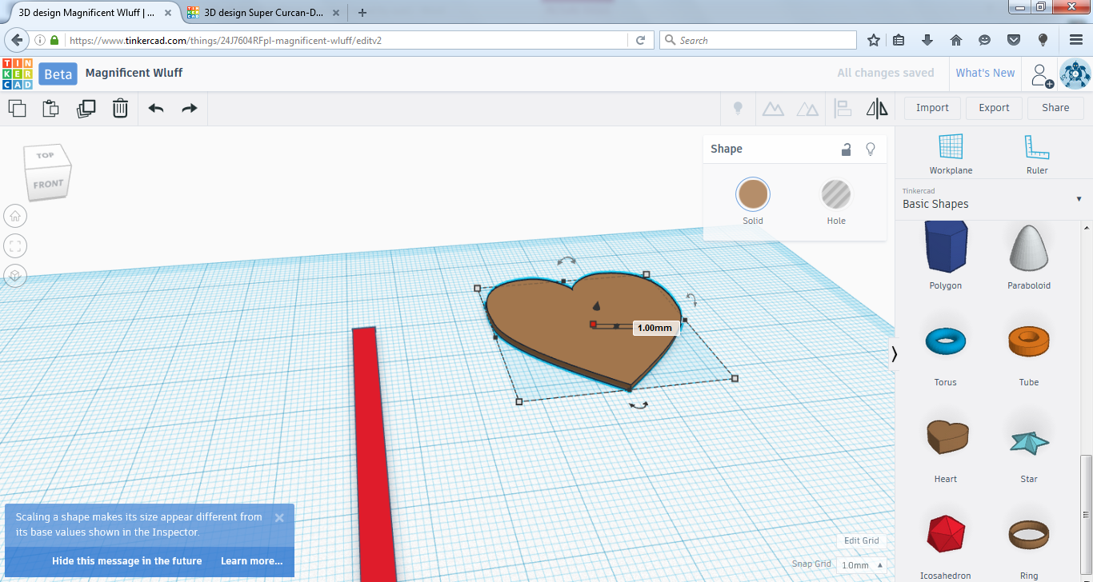This screenshot has height=582, width=1093.
Task: Undo the last action
Action: [156, 108]
